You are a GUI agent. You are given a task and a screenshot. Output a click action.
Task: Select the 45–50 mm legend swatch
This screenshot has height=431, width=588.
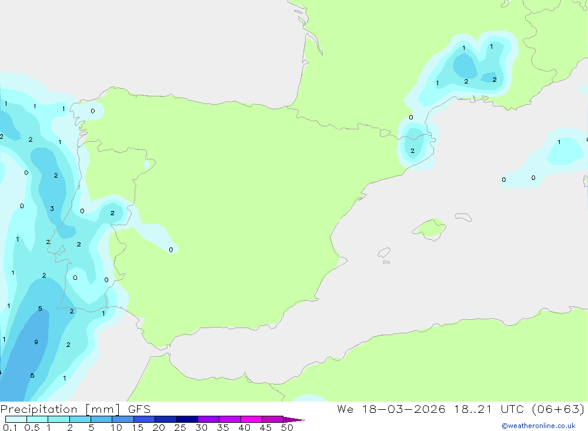(272, 419)
